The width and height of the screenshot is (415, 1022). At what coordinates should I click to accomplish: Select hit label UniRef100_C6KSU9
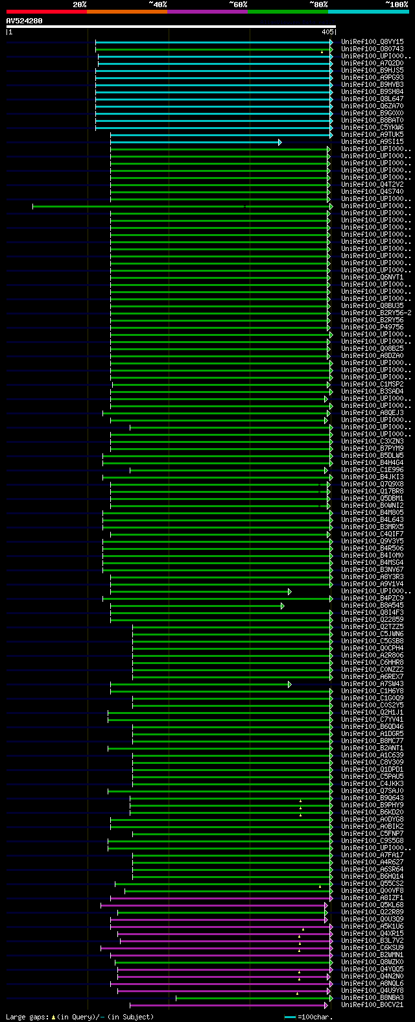[x=372, y=947]
